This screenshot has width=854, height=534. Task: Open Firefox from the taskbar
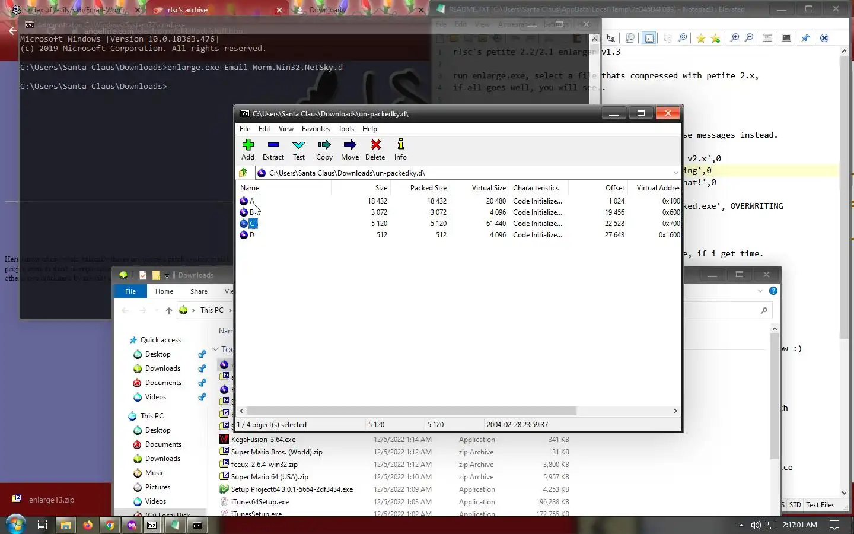[88, 525]
